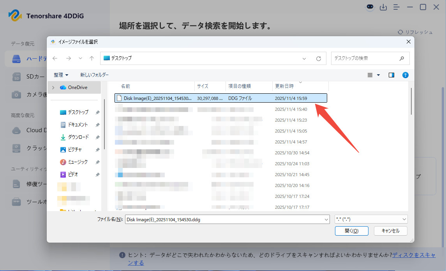
Task: Click the file icon of Disk Image row
Action: pos(119,98)
